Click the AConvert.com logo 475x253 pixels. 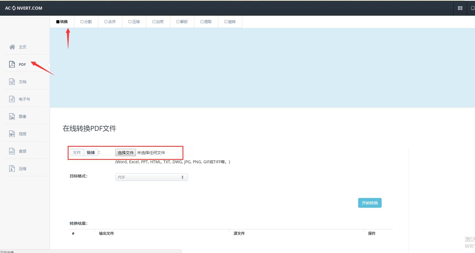pyautogui.click(x=24, y=8)
